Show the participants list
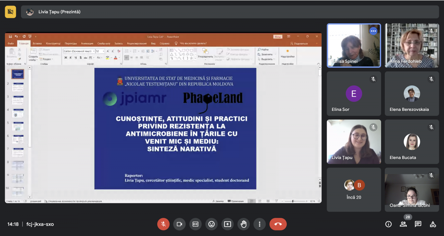Viewport: 444px width, 236px height. [x=403, y=224]
